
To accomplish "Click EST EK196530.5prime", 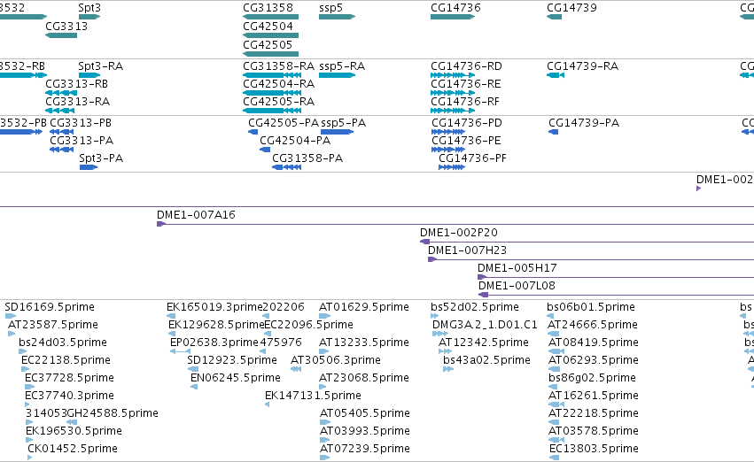I will click(29, 441).
